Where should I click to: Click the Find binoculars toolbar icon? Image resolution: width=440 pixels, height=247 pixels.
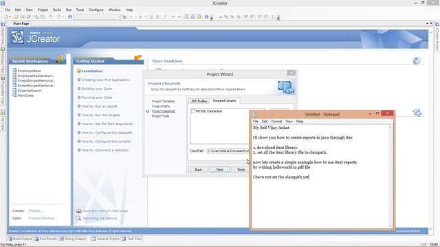click(x=70, y=16)
